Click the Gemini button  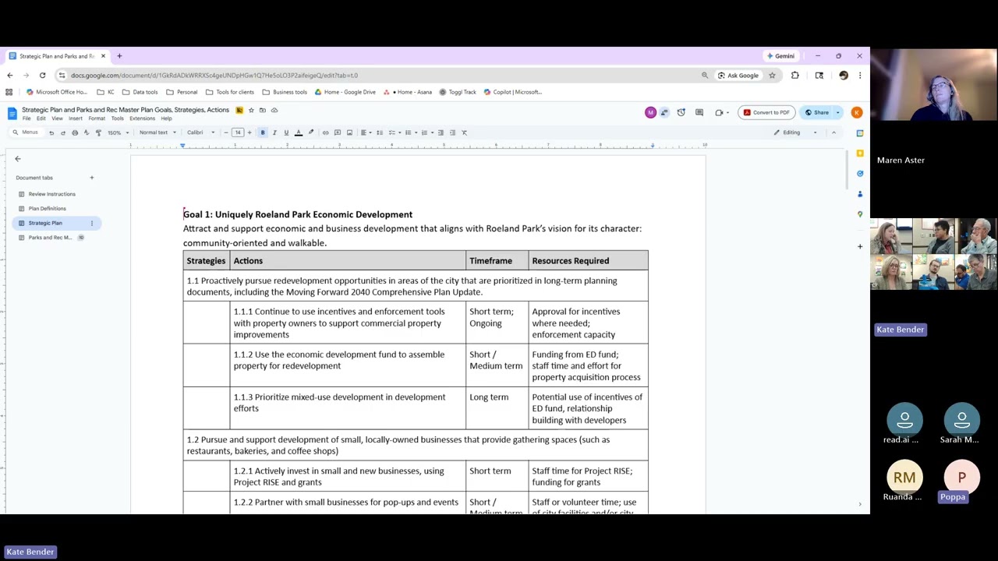[780, 56]
